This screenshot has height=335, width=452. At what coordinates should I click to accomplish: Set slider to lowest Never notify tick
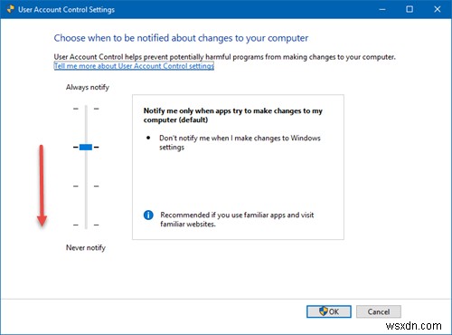86,225
